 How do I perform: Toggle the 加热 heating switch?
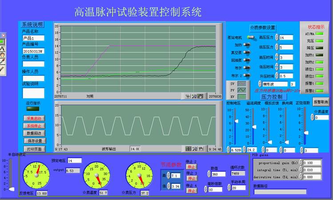250,45
